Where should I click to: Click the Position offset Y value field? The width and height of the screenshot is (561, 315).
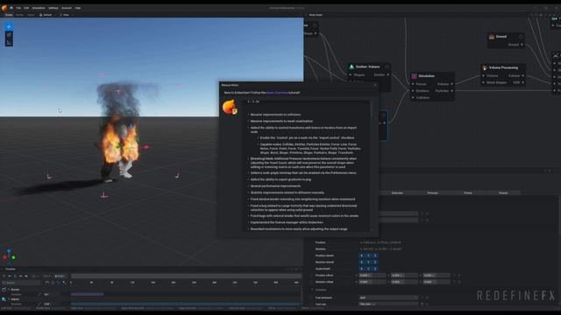(404, 276)
